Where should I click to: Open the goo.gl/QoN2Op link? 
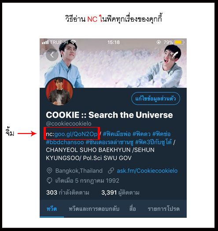(76, 134)
